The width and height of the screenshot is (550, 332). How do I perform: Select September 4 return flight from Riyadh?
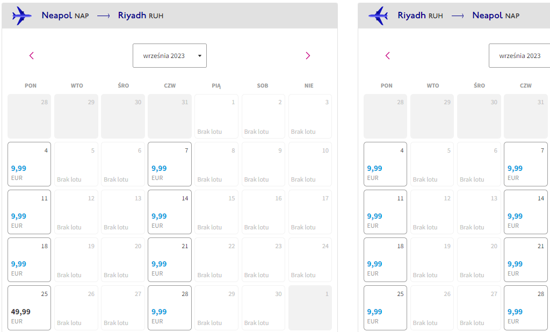pyautogui.click(x=385, y=164)
